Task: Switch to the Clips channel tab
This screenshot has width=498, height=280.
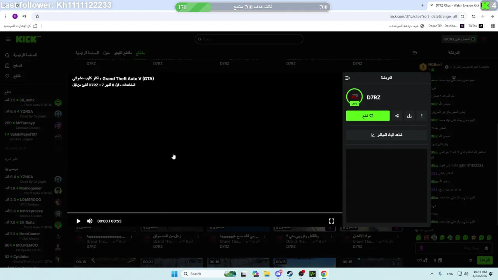Action: (140, 53)
